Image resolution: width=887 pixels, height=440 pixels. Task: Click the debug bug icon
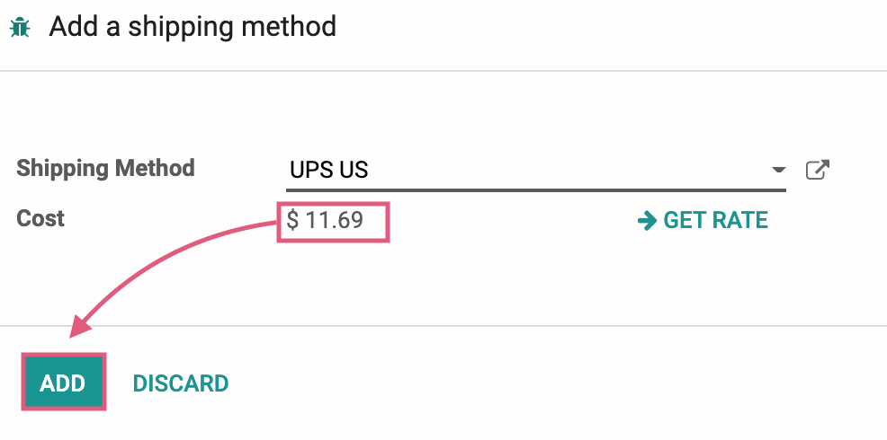pyautogui.click(x=20, y=27)
